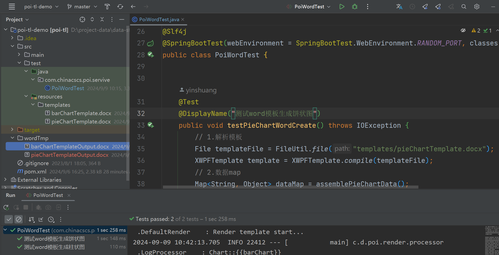The image size is (499, 255).
Task: Click the run class gutter icon on line 28
Action: coord(151,55)
